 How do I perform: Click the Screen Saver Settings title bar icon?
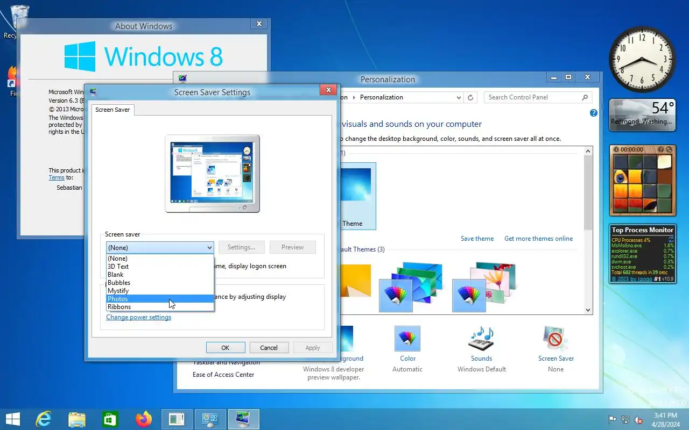[93, 92]
